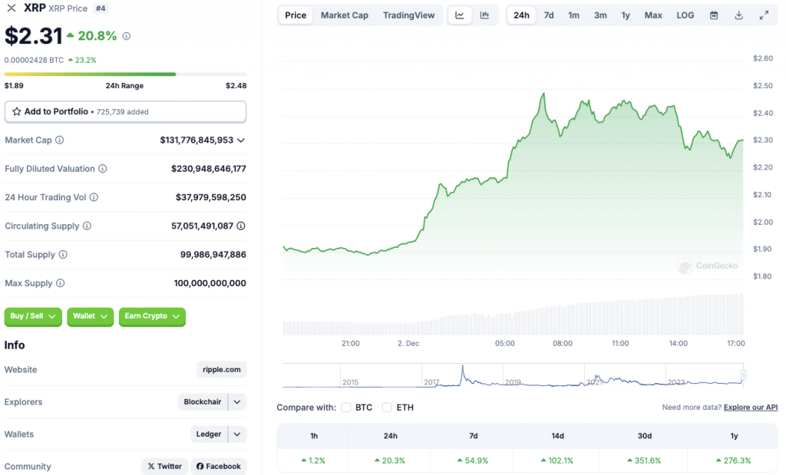This screenshot has height=475, width=786.
Task: Switch to line chart view icon
Action: coord(460,15)
